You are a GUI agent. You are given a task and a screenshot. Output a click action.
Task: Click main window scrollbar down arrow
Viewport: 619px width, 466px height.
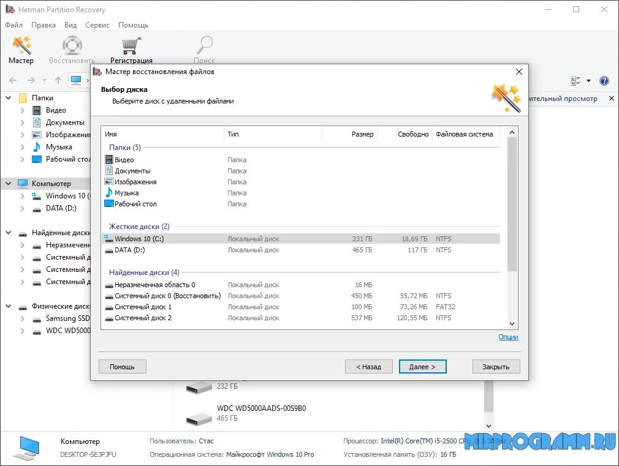tap(488, 426)
